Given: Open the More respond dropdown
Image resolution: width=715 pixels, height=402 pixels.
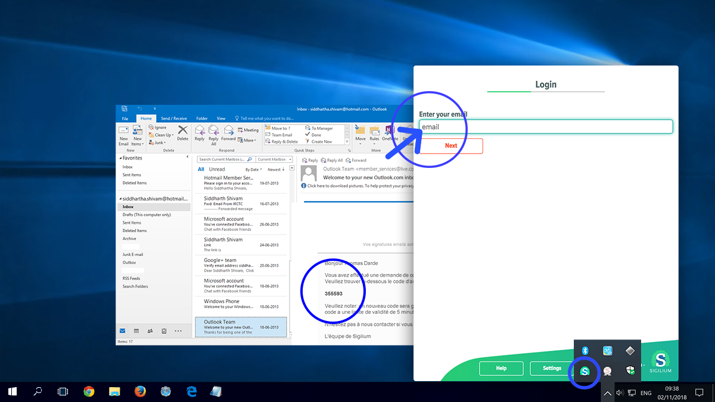Looking at the screenshot, I should pyautogui.click(x=247, y=141).
